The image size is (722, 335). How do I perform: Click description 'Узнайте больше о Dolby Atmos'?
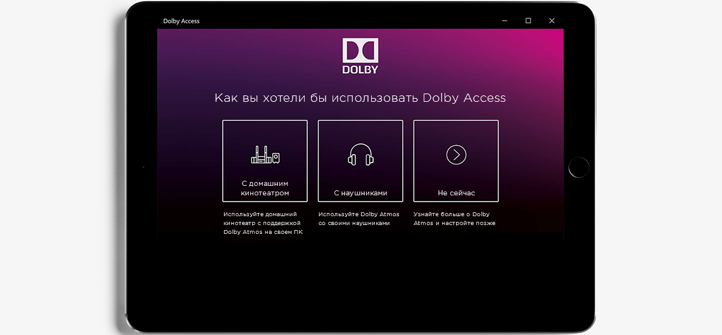(451, 218)
